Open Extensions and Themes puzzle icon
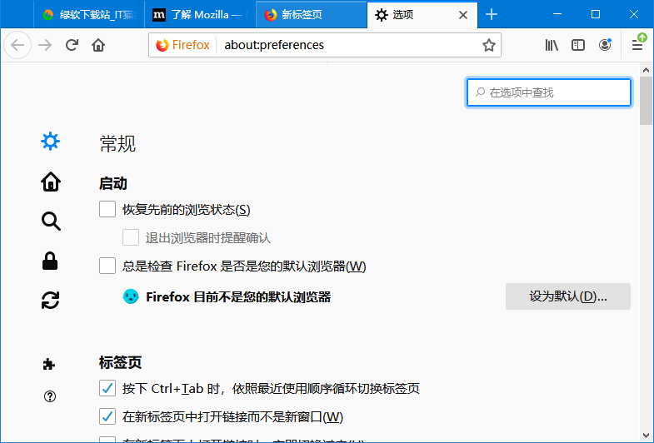 (49, 364)
